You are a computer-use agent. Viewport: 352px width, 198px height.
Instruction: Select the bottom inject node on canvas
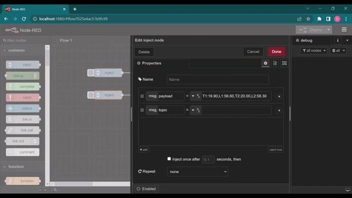pos(109,95)
